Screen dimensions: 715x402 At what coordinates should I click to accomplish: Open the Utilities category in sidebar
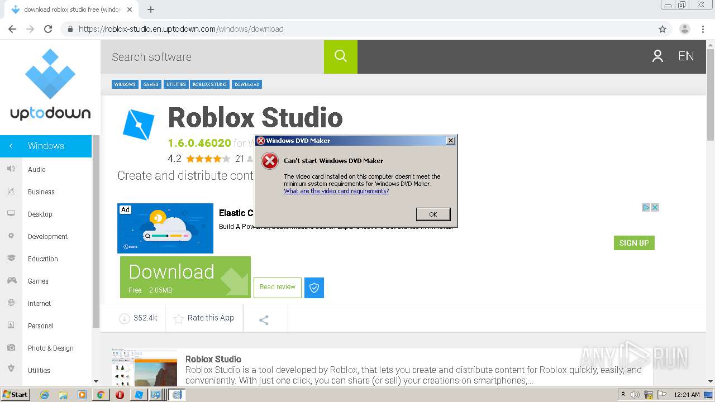39,370
